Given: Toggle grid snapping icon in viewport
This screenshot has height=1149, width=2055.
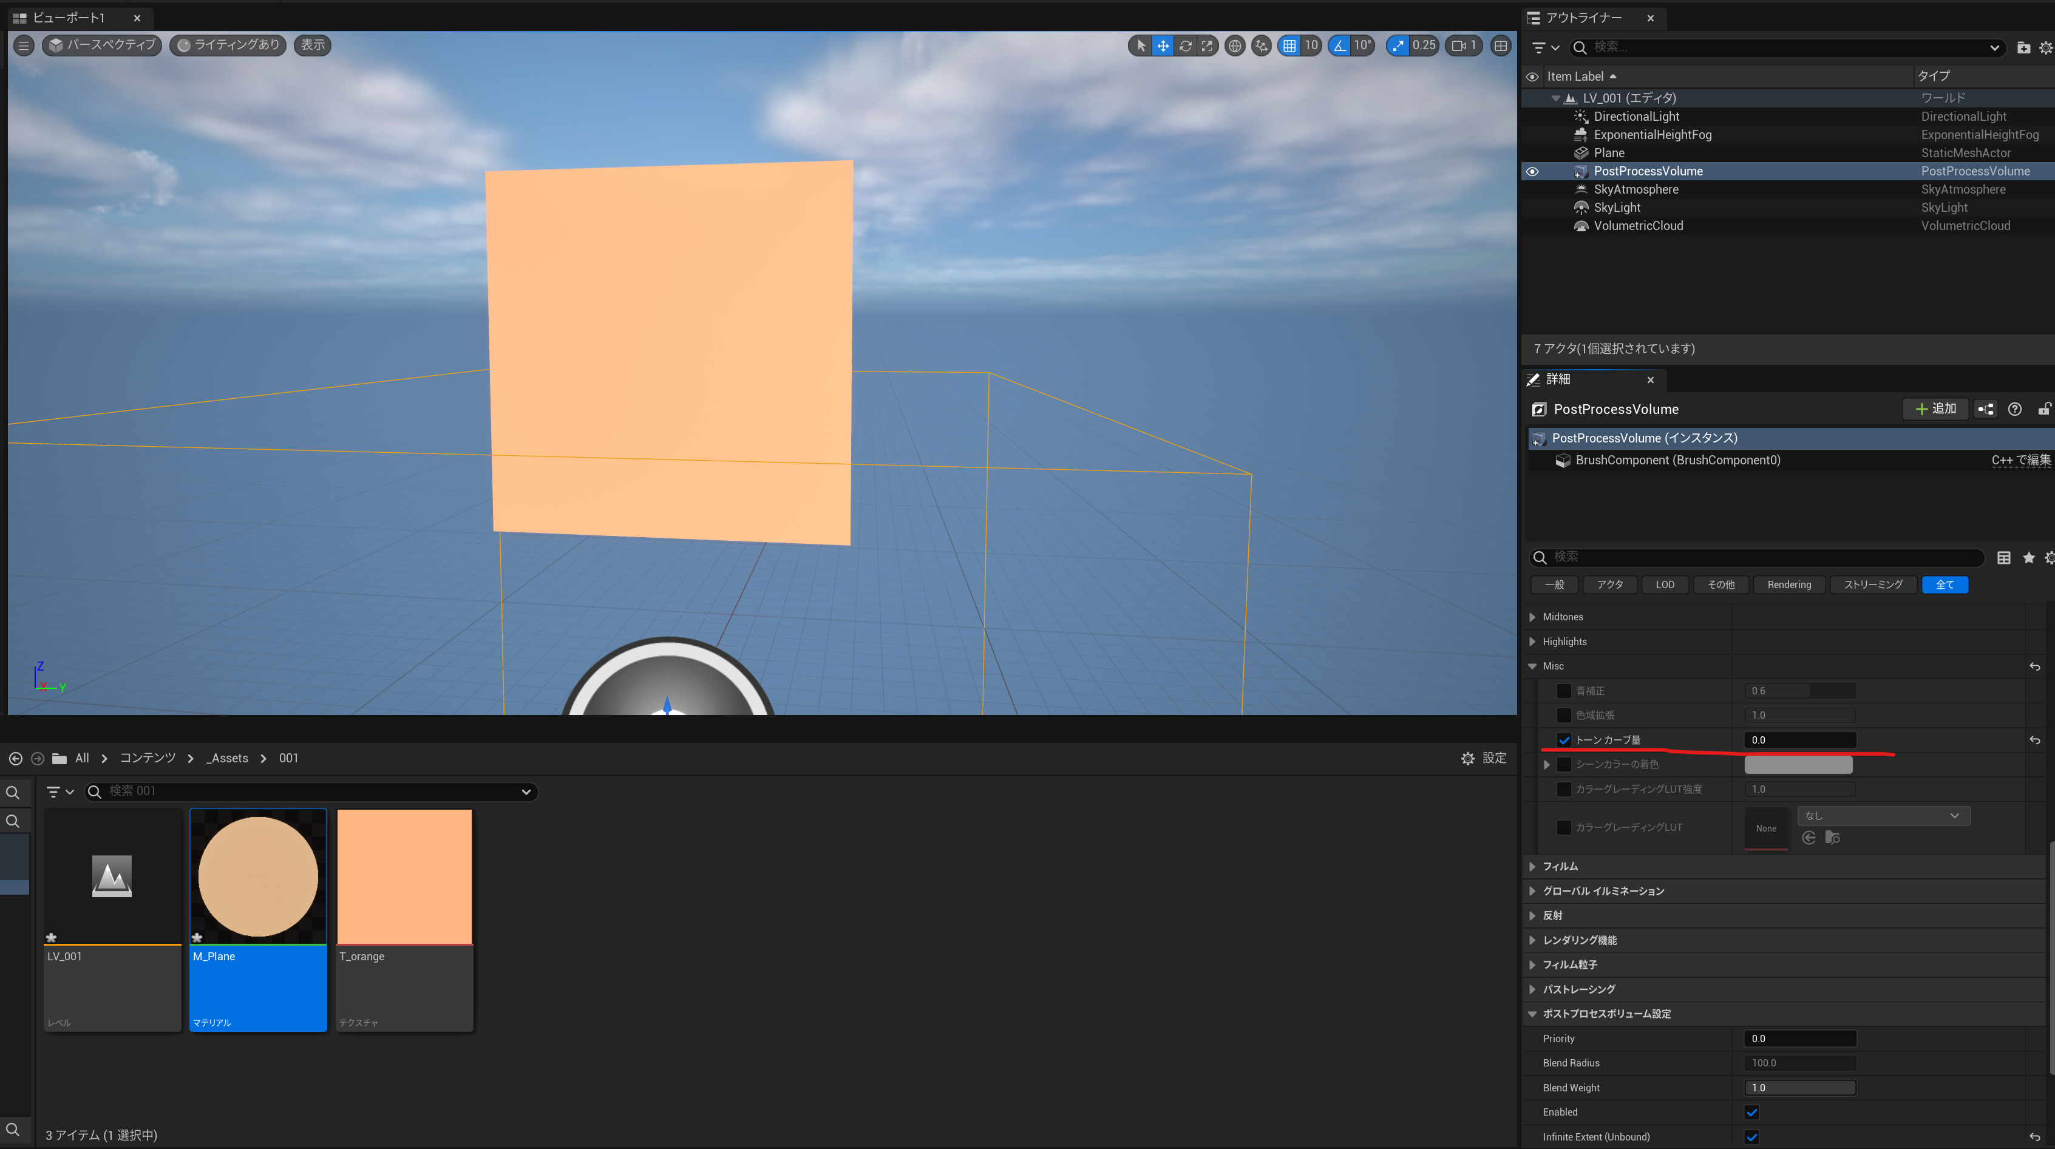Looking at the screenshot, I should coord(1289,46).
